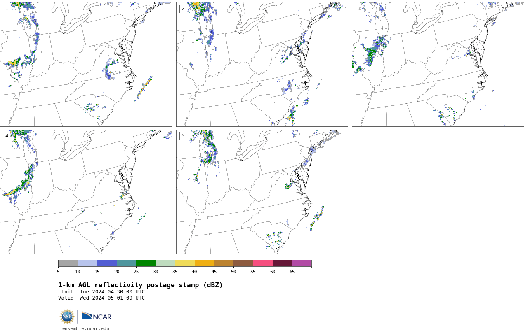
Task: Click the light blue 10-15 dBZ swatch
Action: [x=87, y=263]
